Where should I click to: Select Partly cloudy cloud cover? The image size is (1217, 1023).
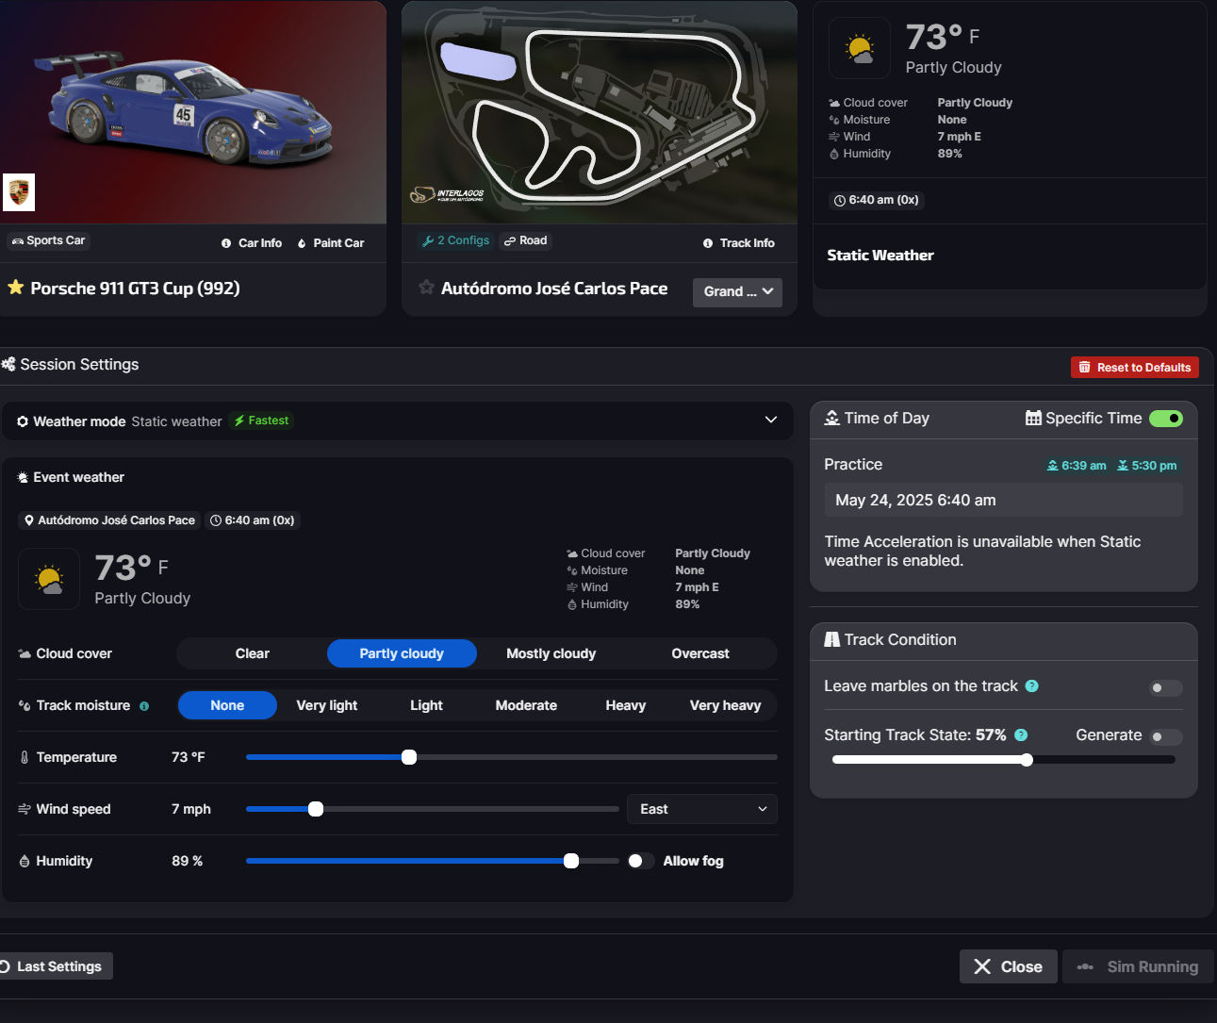pyautogui.click(x=402, y=653)
